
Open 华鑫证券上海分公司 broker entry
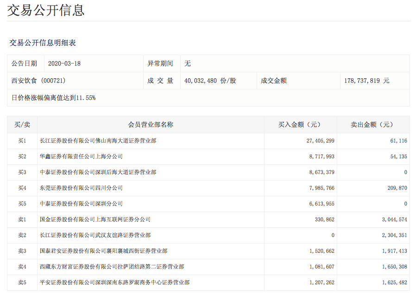[81, 157]
